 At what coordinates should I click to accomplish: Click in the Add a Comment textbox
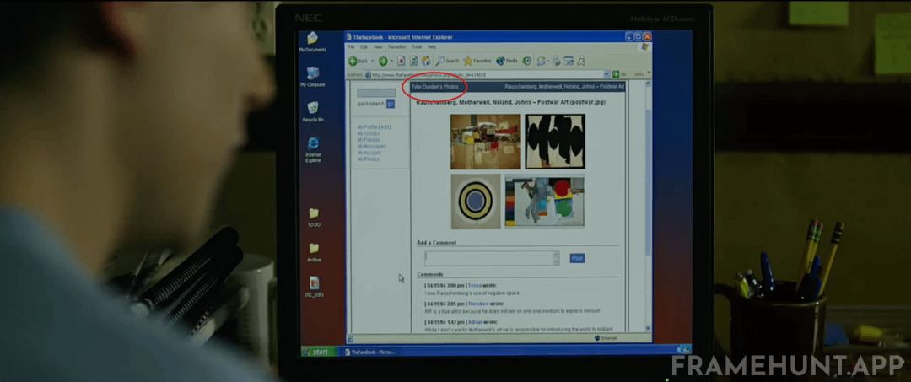(x=492, y=258)
